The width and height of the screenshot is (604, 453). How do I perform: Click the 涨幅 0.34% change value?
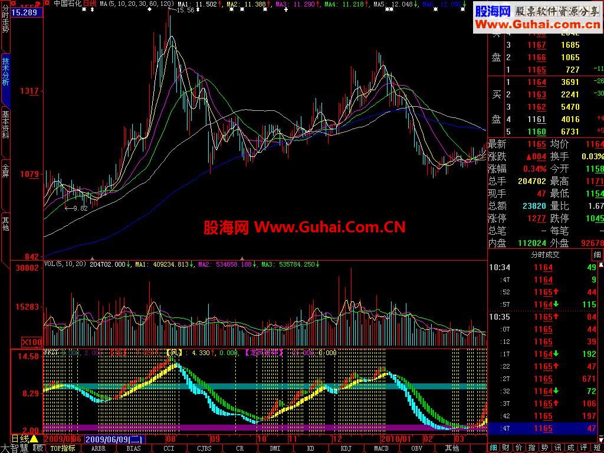534,169
